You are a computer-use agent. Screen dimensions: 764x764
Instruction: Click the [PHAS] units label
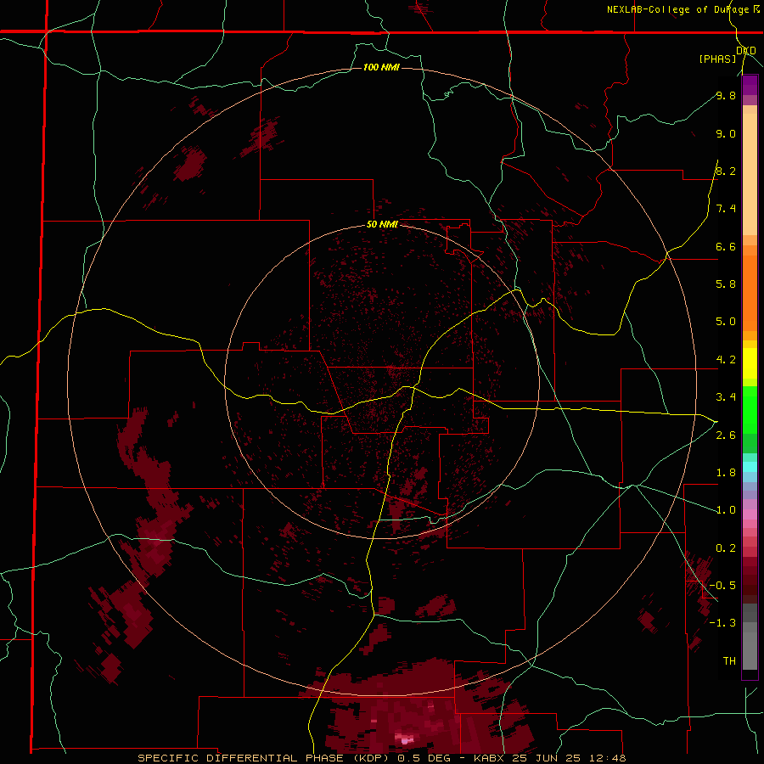coord(717,59)
